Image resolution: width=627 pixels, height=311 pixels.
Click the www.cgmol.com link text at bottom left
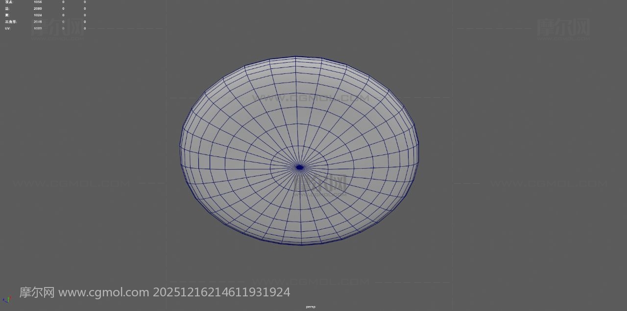[x=103, y=292]
